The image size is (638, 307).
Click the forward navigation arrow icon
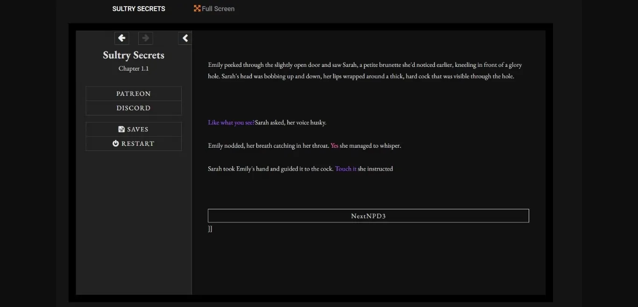click(145, 38)
